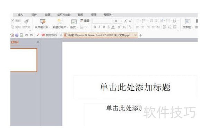Click the Increase Indent icon
Image resolution: width=208 pixels, height=139 pixels.
tap(156, 21)
